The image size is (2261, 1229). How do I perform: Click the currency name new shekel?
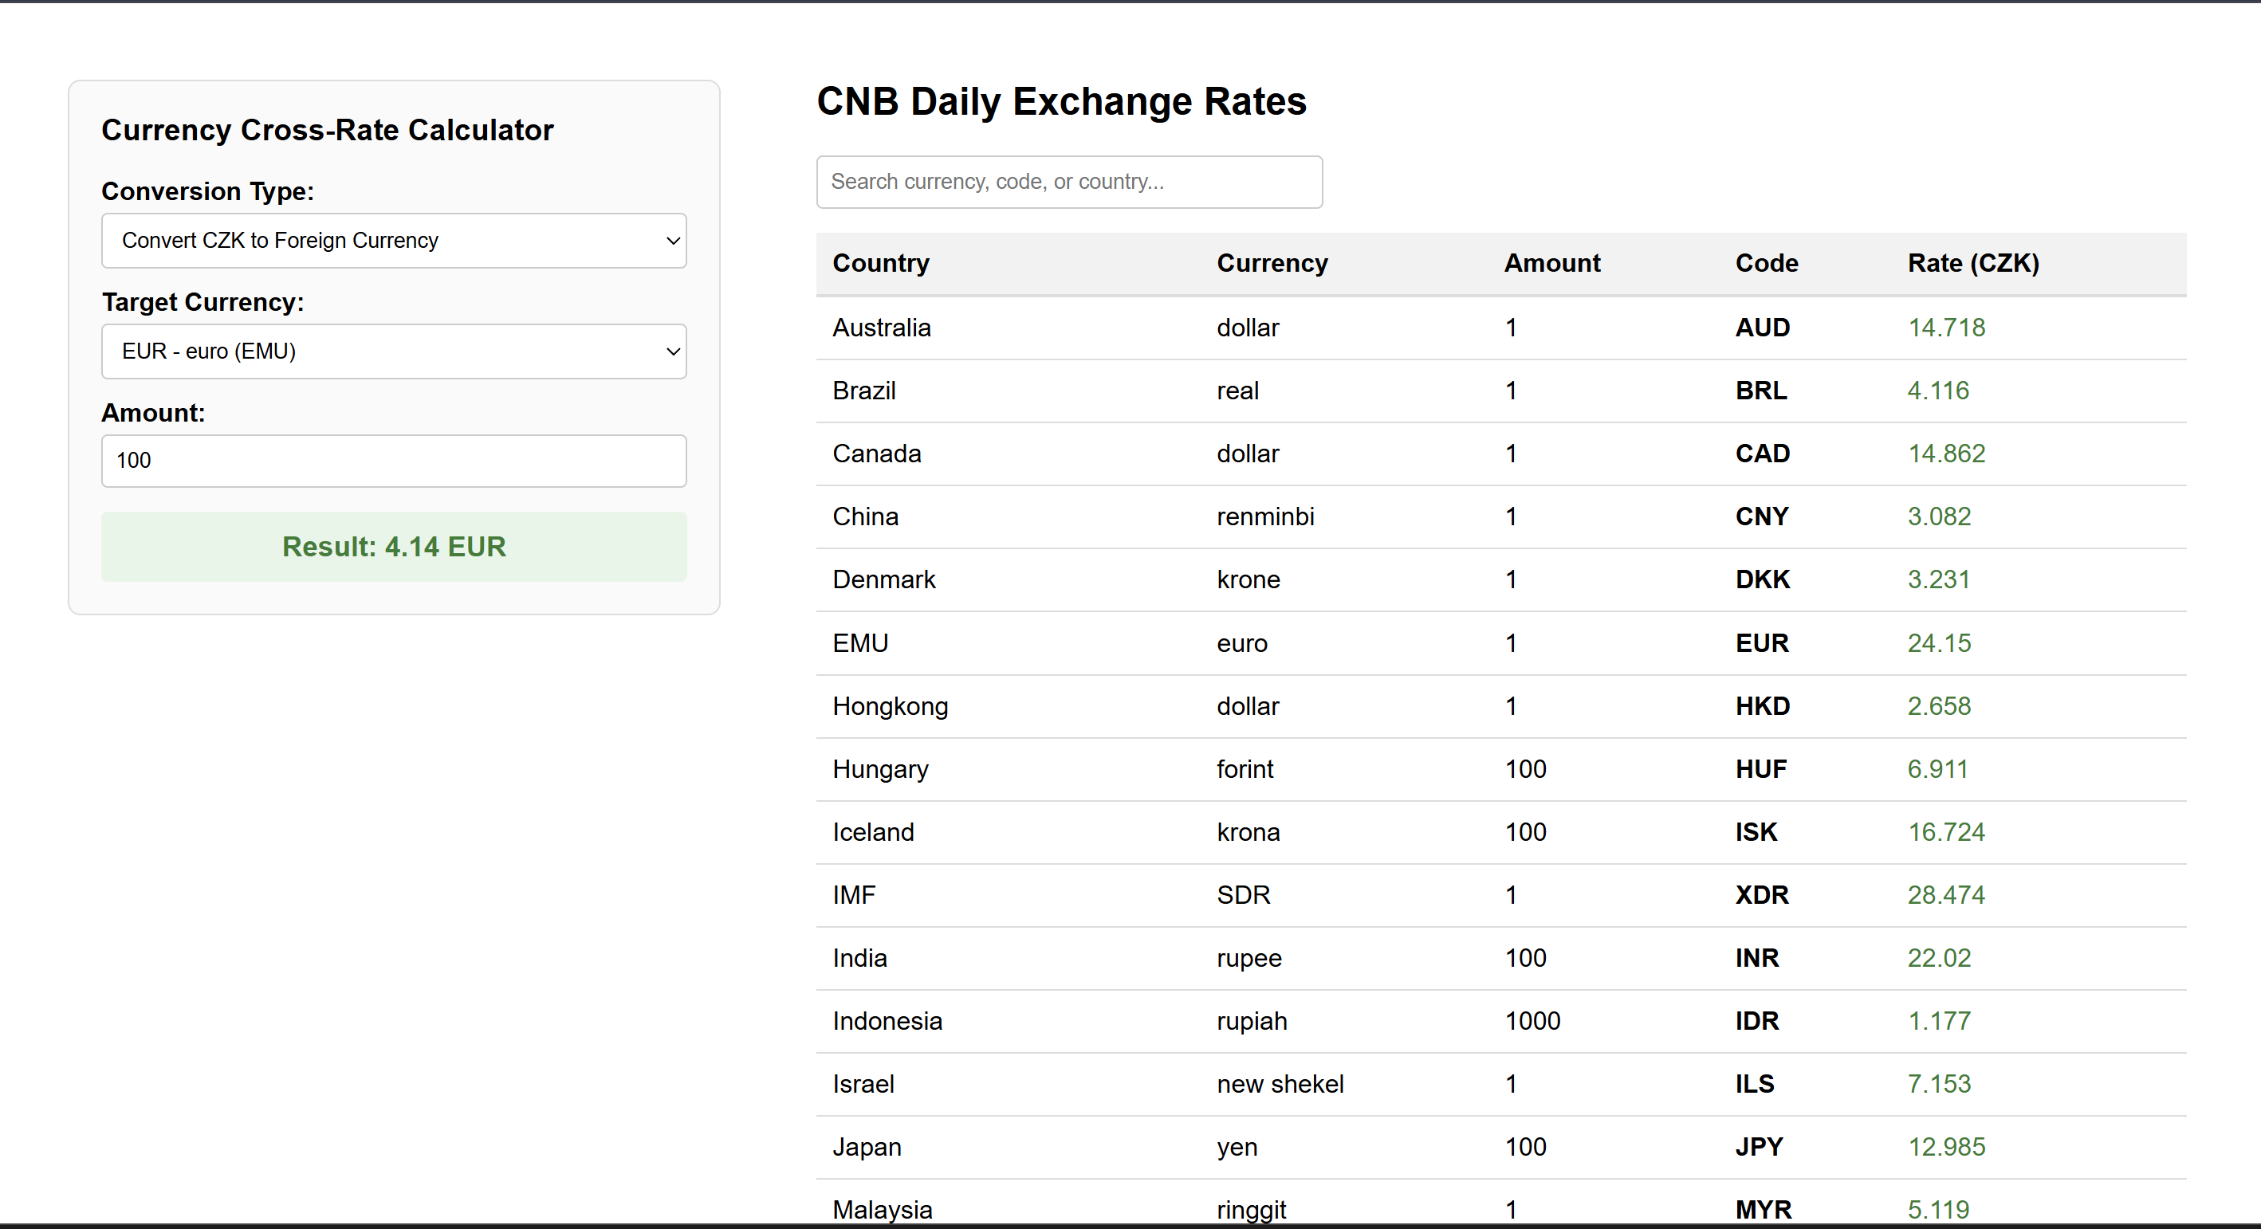pyautogui.click(x=1280, y=1085)
